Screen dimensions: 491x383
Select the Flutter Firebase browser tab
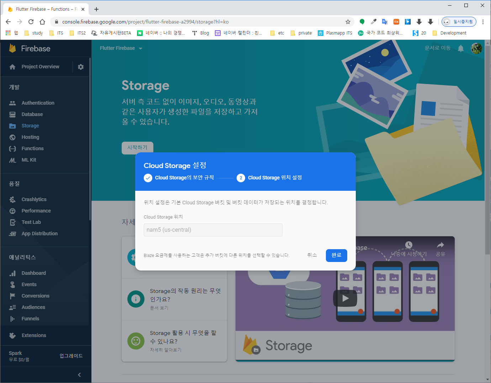click(x=46, y=9)
